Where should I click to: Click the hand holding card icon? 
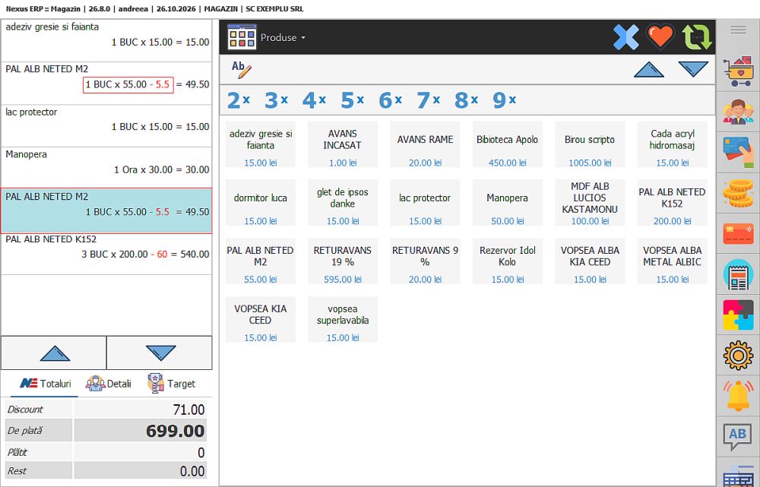click(x=738, y=152)
